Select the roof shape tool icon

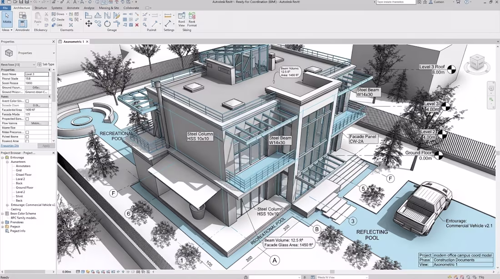point(98,15)
